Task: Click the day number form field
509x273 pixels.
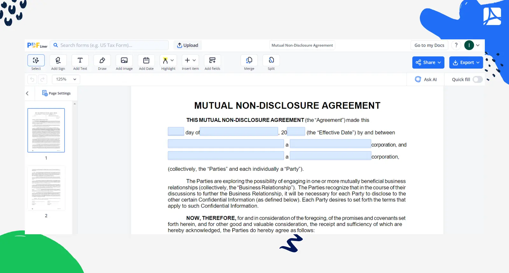Action: (176, 131)
